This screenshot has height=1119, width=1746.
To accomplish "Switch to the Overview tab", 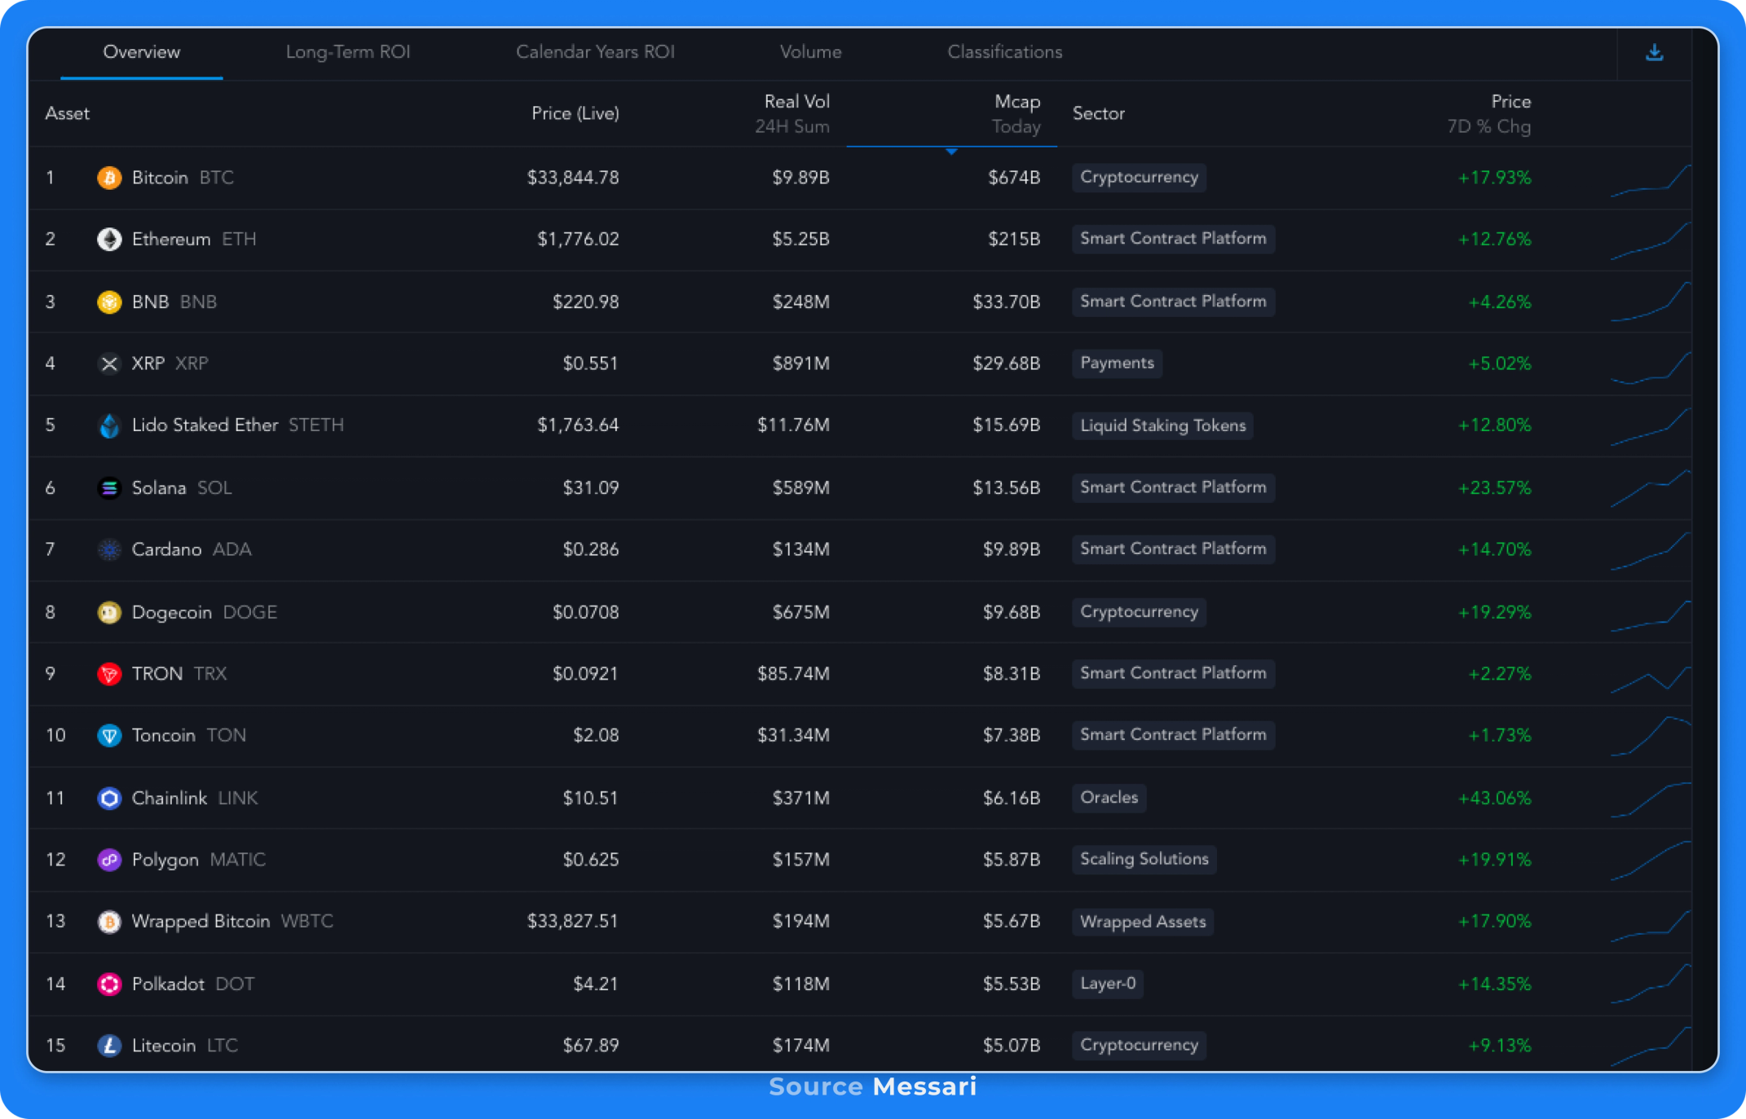I will click(142, 52).
